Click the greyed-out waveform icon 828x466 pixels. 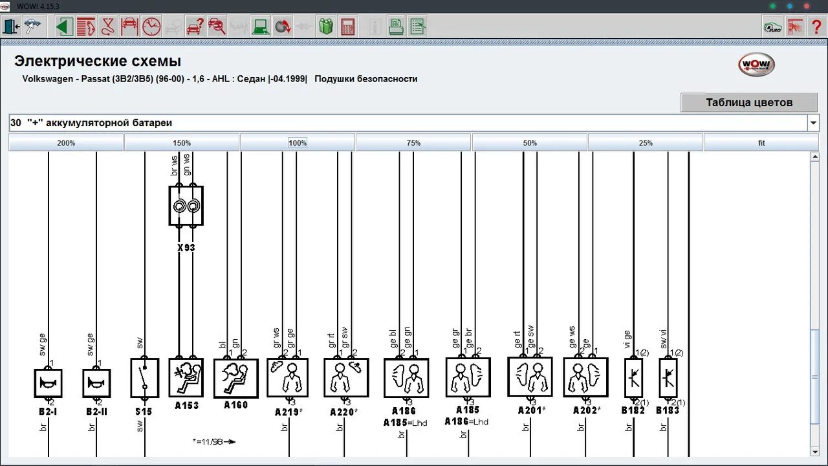coord(239,27)
